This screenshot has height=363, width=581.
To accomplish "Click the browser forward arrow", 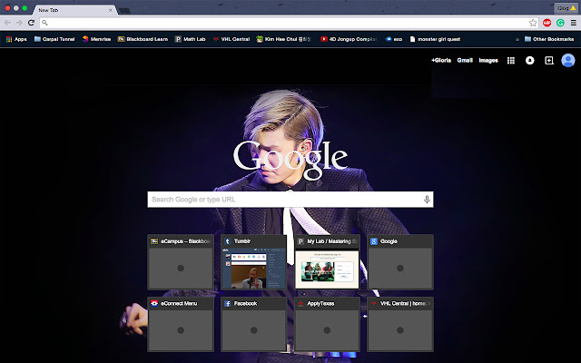I will (19, 23).
